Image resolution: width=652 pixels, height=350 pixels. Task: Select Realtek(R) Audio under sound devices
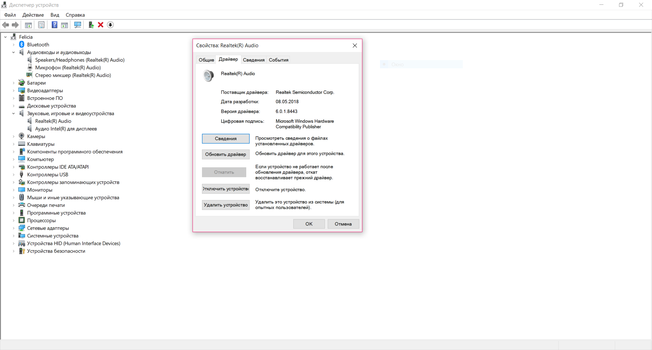[53, 121]
